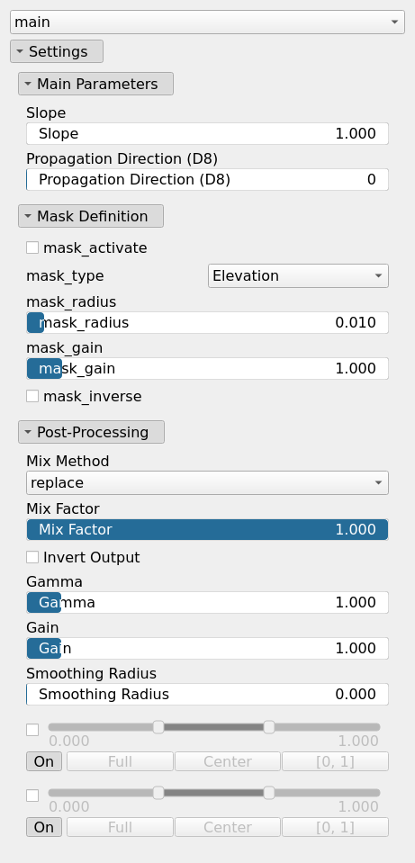Click the Smoothing Radius field
Screen dimensions: 415x863
(x=207, y=695)
